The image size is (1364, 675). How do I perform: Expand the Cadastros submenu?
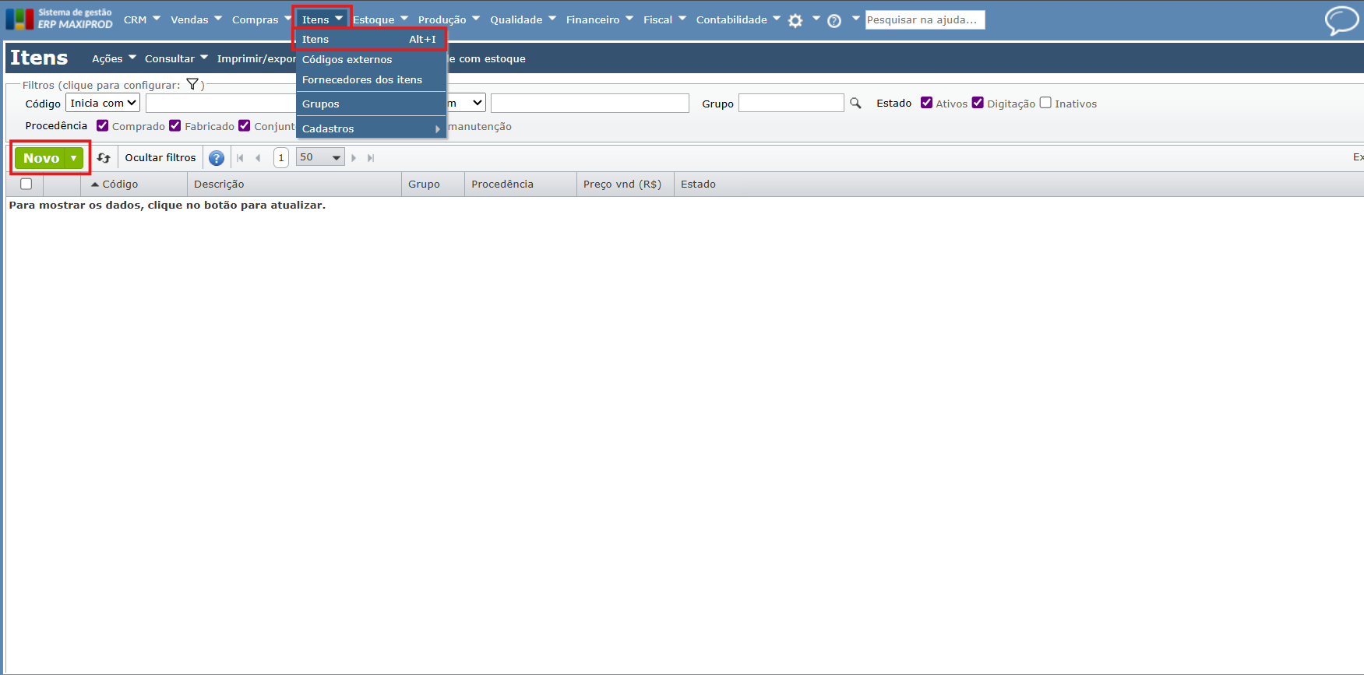(371, 128)
